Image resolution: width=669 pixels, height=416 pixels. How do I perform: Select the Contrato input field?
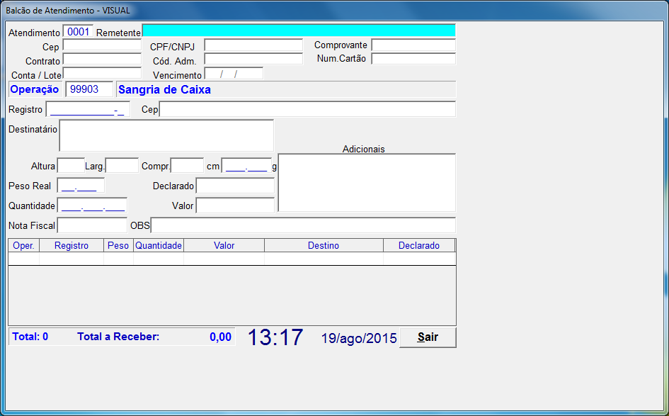tap(102, 59)
